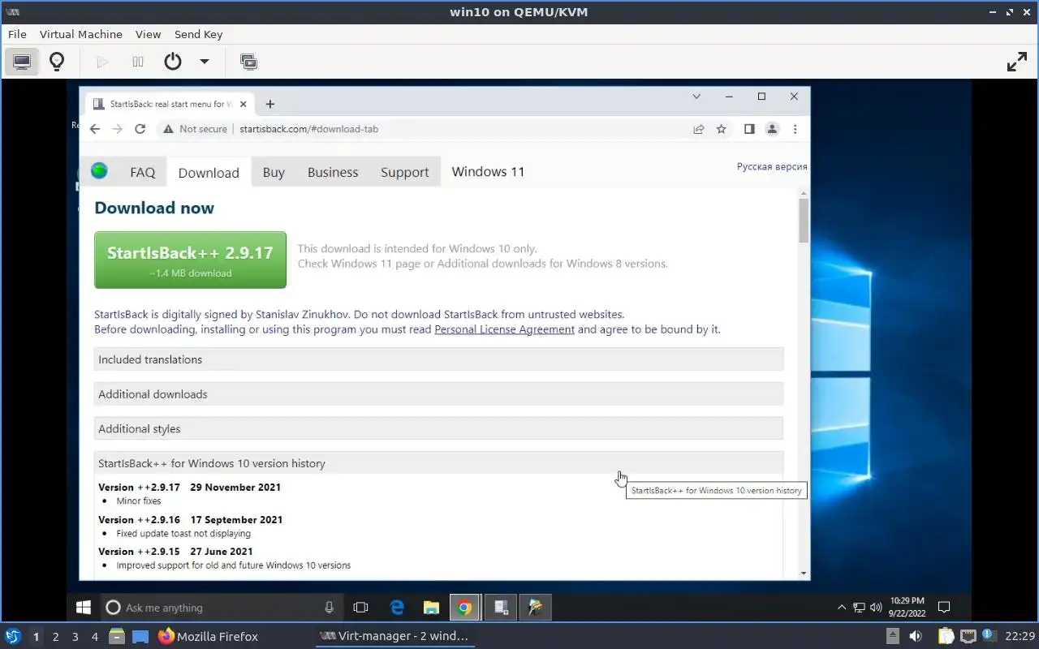Open Chrome profile avatar
1039x649 pixels.
pyautogui.click(x=772, y=129)
